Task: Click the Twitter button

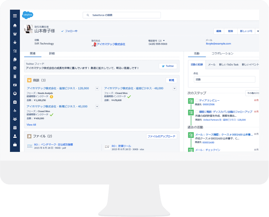Action: (x=168, y=66)
